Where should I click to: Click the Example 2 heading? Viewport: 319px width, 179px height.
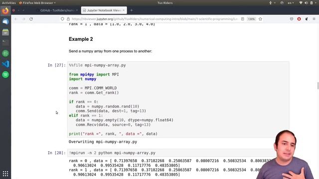pos(81,39)
